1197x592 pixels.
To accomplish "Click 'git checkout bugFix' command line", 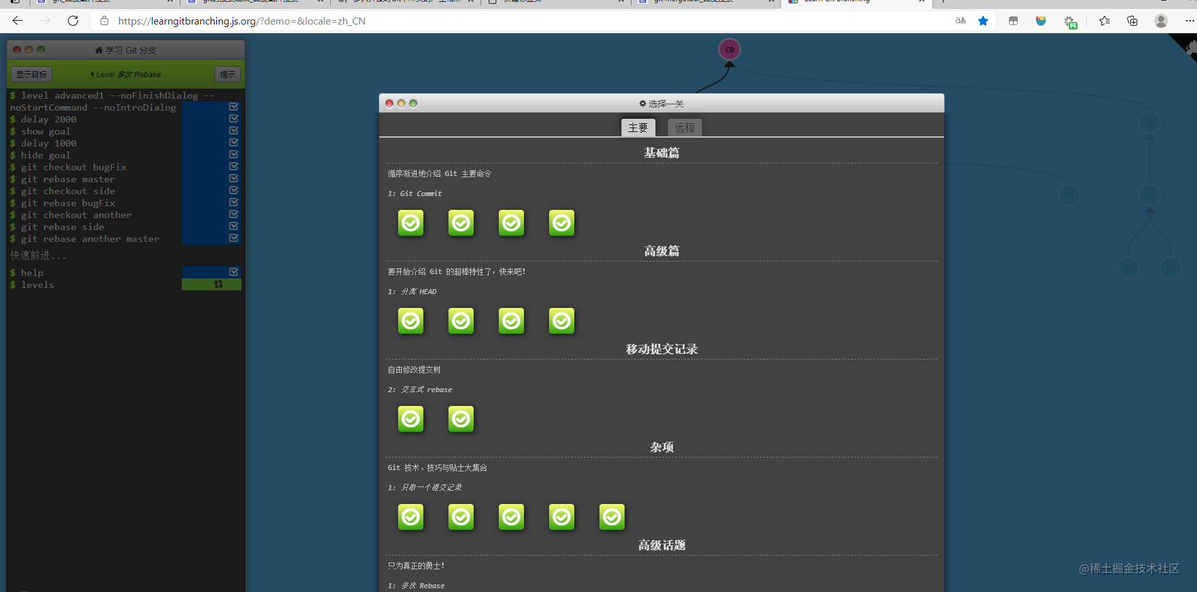I will 74,167.
